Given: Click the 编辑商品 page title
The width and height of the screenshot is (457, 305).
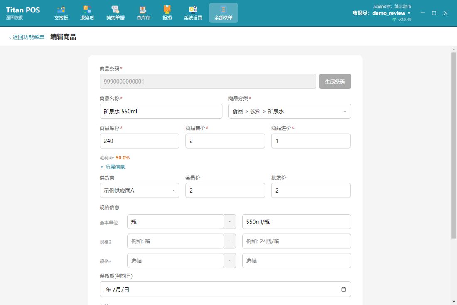Looking at the screenshot, I should [63, 37].
